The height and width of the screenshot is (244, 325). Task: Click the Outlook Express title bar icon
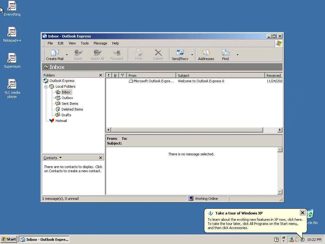44,36
